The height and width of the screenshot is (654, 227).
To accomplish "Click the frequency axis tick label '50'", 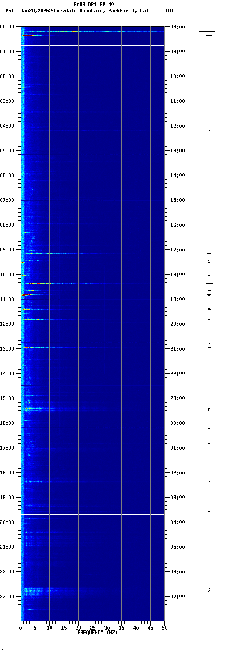I will pyautogui.click(x=164, y=628).
